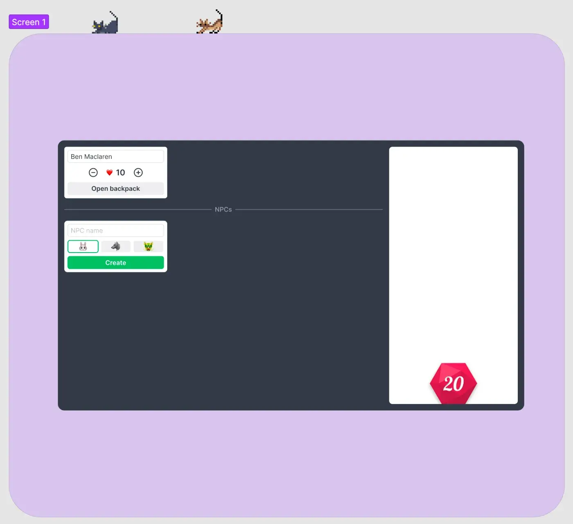This screenshot has width=573, height=524.
Task: Decrease Ben Maclaren's health with minus icon
Action: pyautogui.click(x=93, y=172)
